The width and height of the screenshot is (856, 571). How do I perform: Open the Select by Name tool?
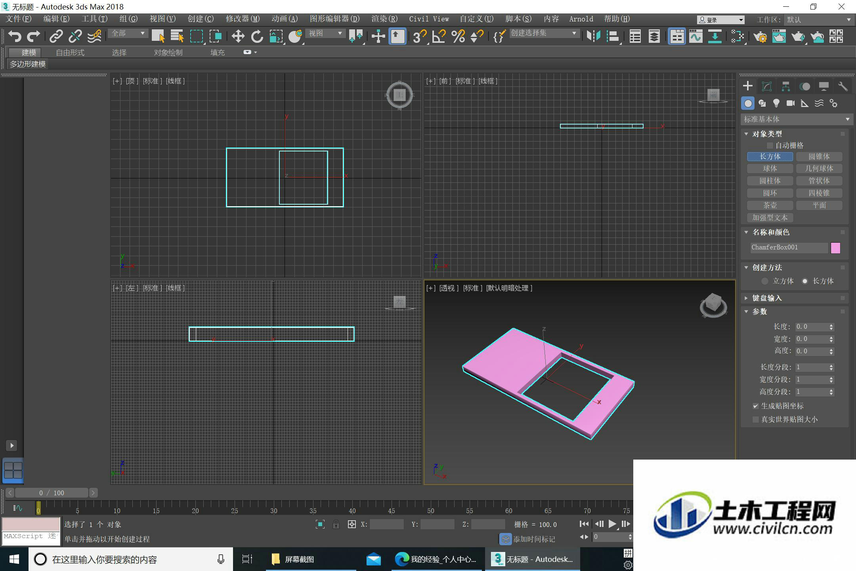pos(177,36)
